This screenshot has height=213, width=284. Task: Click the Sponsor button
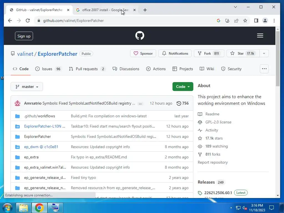click(x=143, y=54)
